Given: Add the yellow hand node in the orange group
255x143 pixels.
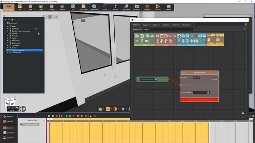Looking at the screenshot, I should [x=209, y=40].
